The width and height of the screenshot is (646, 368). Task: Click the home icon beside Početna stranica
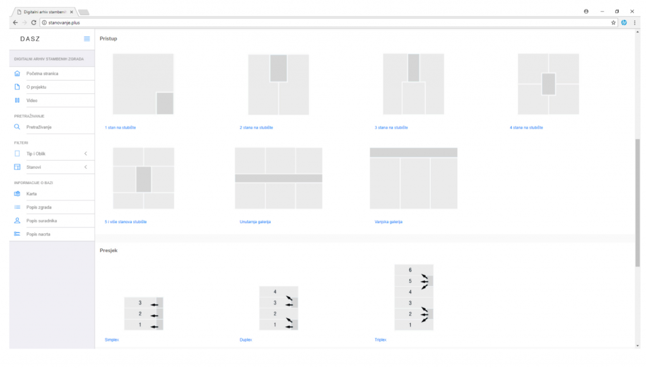[x=17, y=74]
